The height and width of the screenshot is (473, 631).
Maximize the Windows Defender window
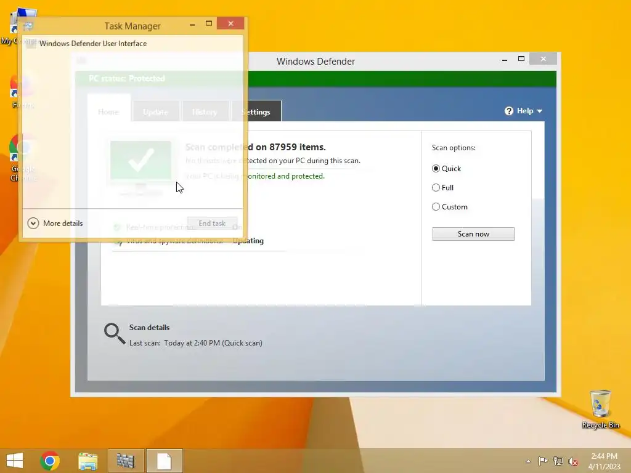coord(521,59)
